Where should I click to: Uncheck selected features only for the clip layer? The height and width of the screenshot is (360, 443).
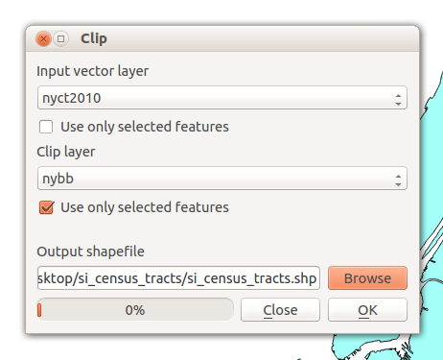click(x=46, y=207)
